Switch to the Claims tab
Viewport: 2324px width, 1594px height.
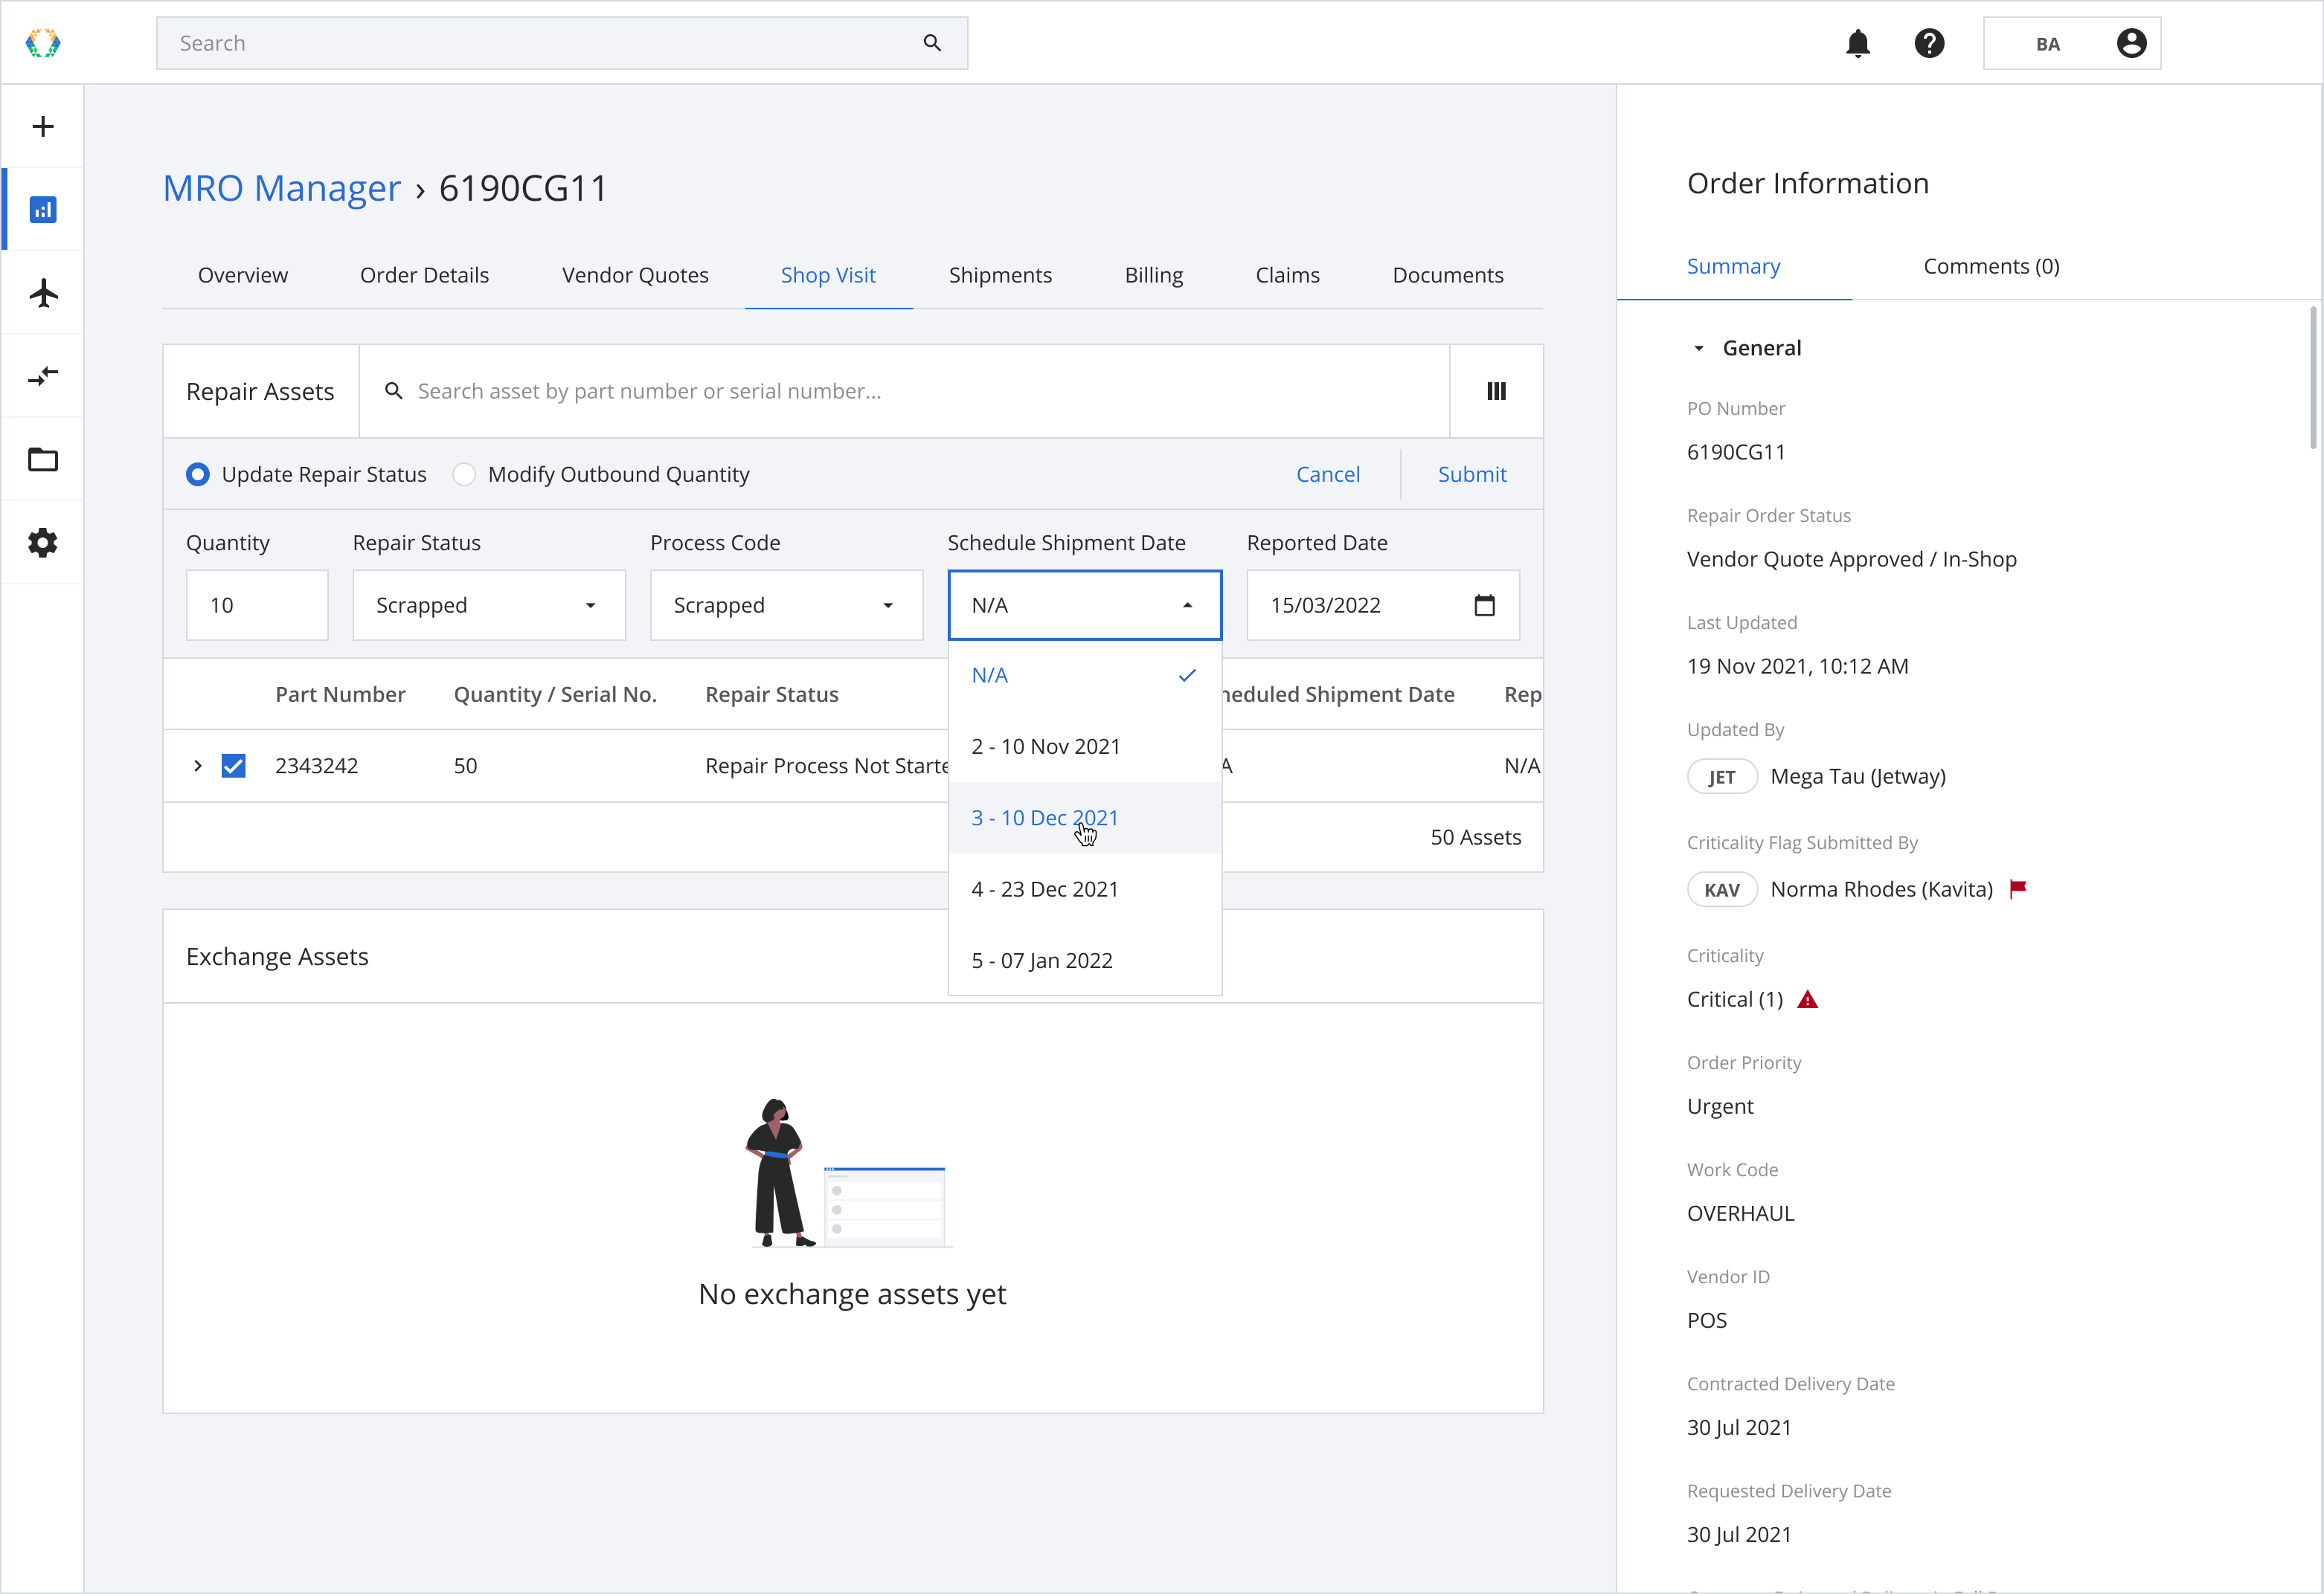1287,275
